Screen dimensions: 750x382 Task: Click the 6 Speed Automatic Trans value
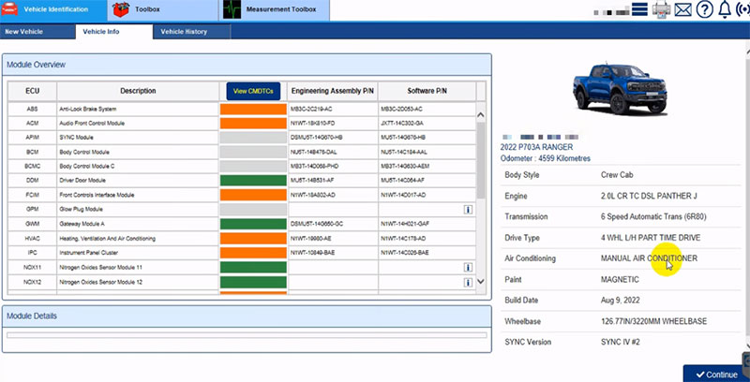pyautogui.click(x=653, y=217)
